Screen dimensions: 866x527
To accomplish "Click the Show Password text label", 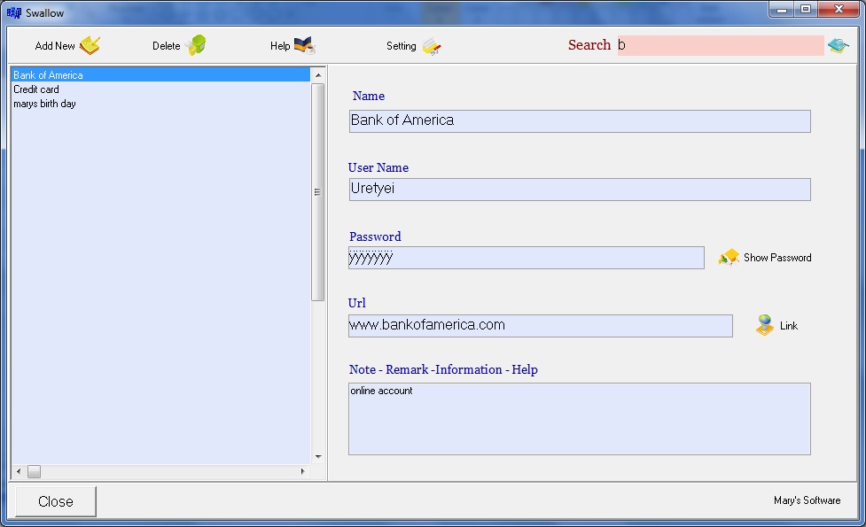I will (x=776, y=258).
